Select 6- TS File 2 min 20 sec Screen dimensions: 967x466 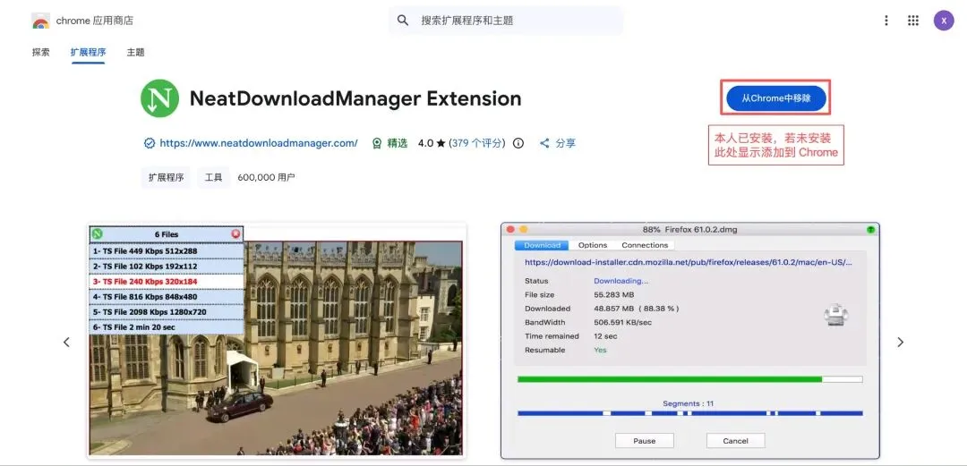coord(167,327)
